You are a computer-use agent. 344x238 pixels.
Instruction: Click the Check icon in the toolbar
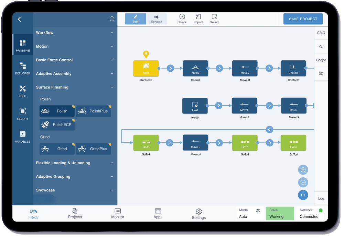(x=182, y=19)
